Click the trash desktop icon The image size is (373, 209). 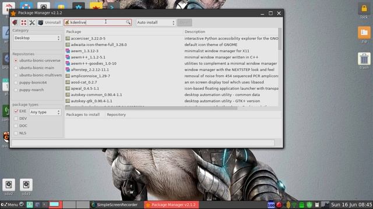364,60
